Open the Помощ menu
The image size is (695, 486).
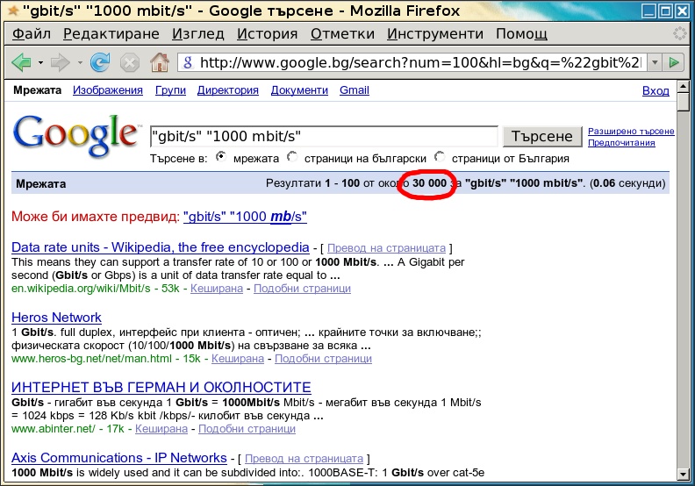pos(521,33)
